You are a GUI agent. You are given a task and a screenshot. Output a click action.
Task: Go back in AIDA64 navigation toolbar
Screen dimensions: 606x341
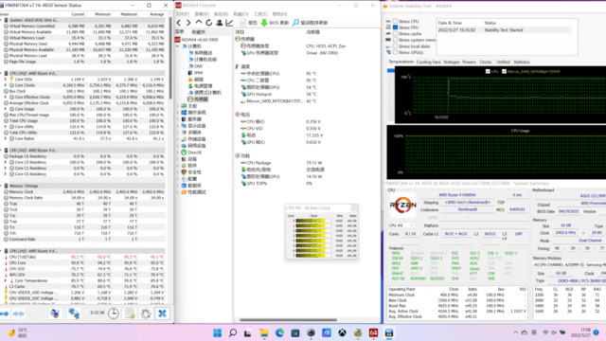[179, 23]
